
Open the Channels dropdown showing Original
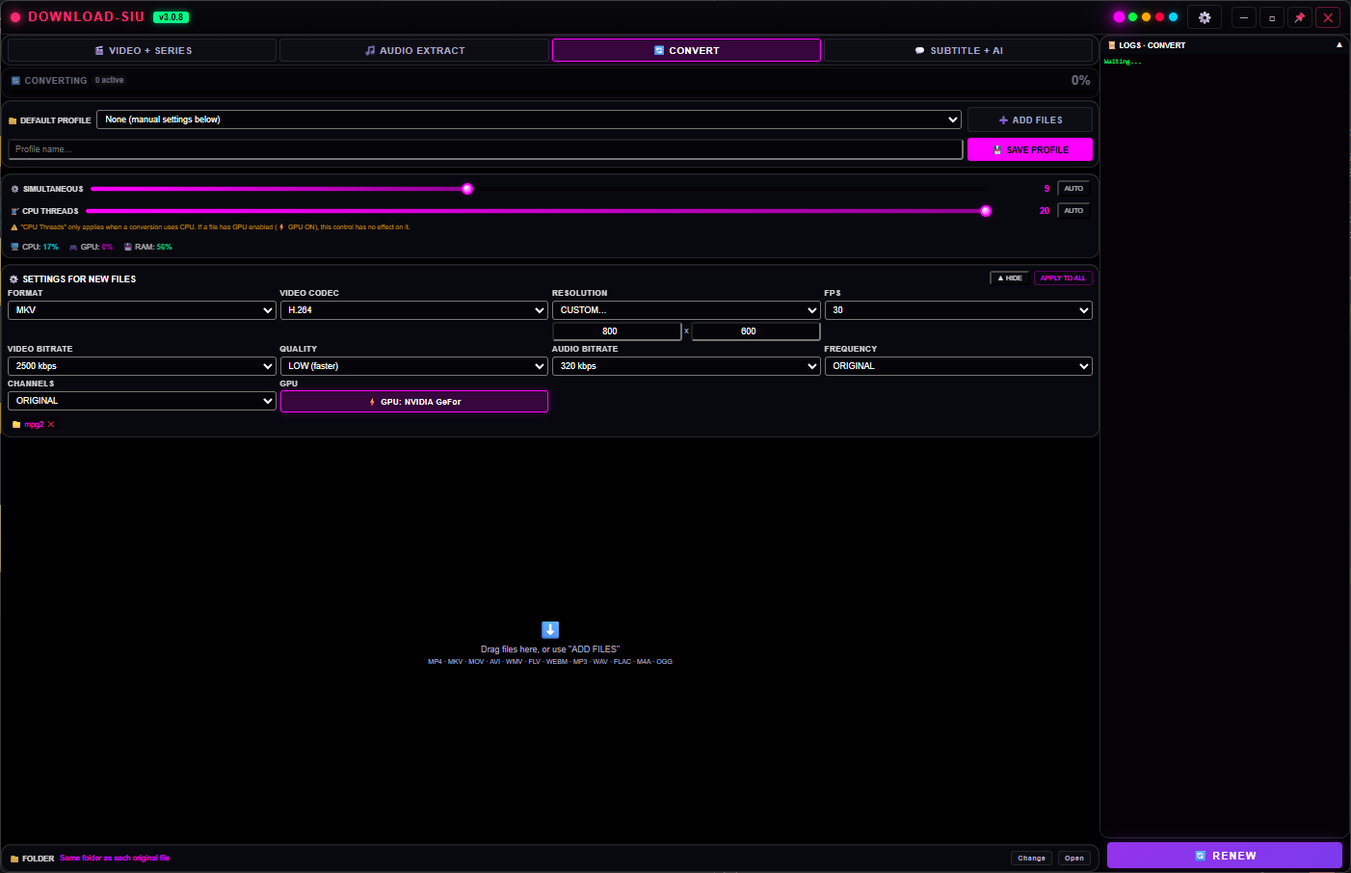coord(143,401)
